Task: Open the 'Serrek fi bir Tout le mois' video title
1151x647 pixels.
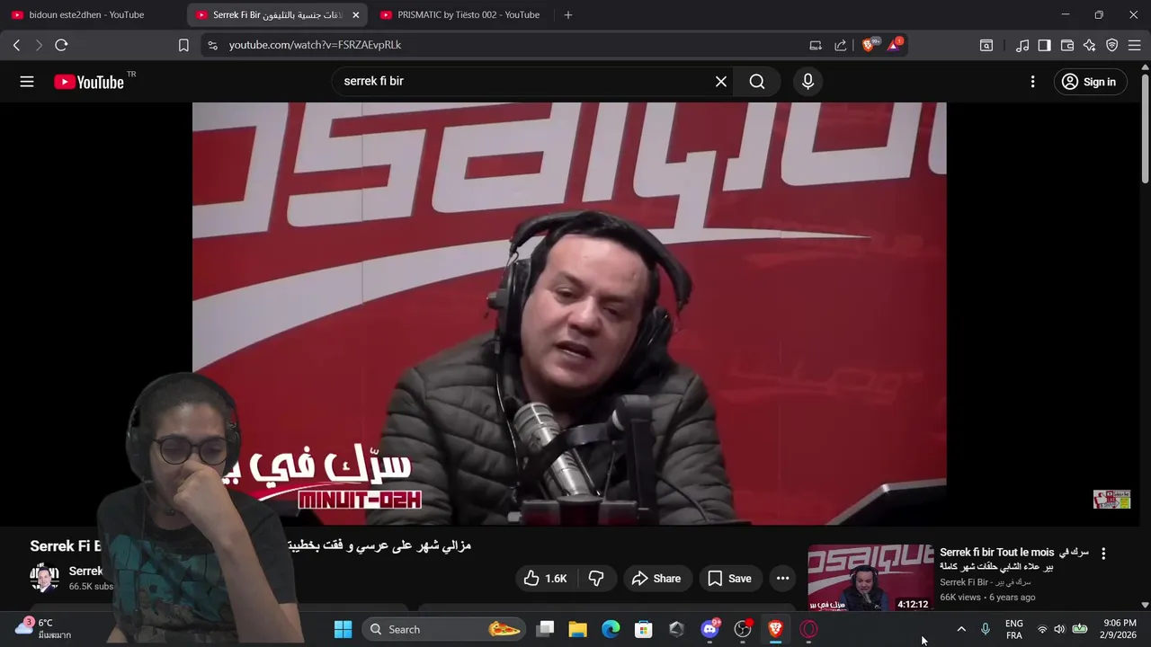Action: (1014, 559)
